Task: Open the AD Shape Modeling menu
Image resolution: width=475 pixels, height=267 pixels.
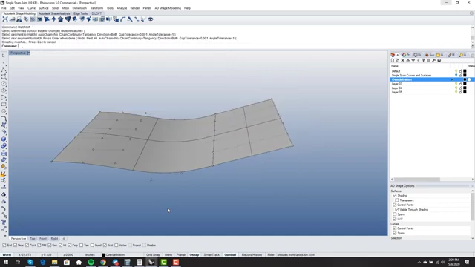Action: pos(168,8)
